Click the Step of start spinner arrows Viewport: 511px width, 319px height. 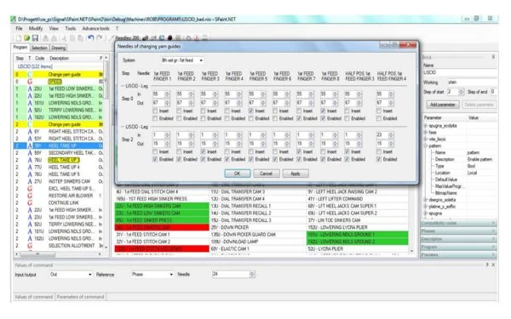click(461, 92)
